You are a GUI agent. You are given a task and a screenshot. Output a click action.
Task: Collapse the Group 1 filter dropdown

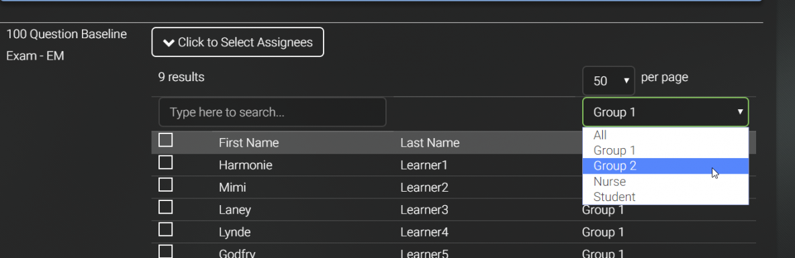[665, 112]
